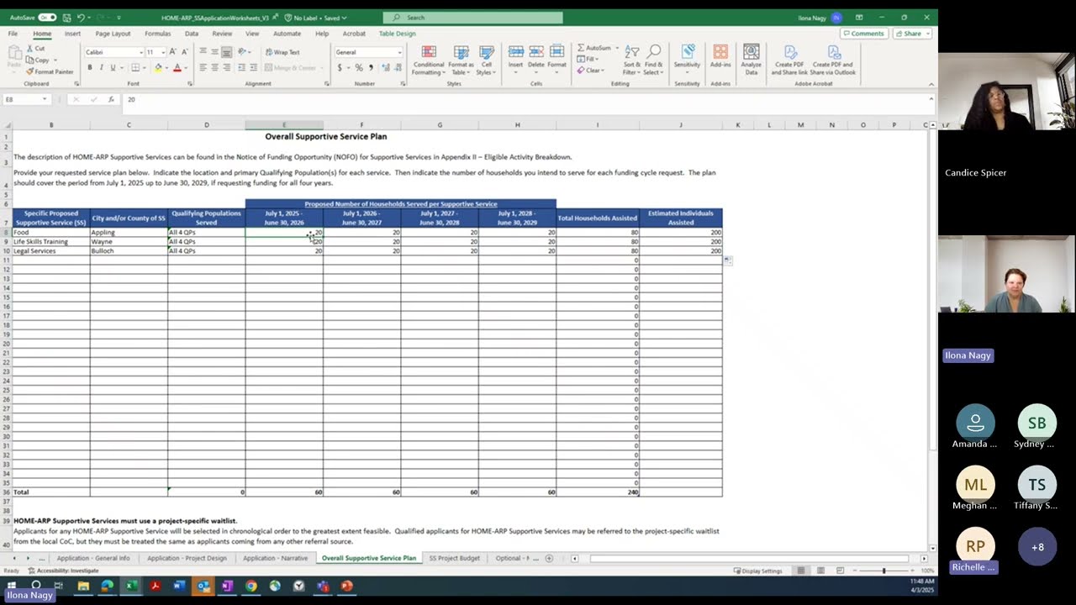Open Format as Table gallery

click(x=461, y=60)
